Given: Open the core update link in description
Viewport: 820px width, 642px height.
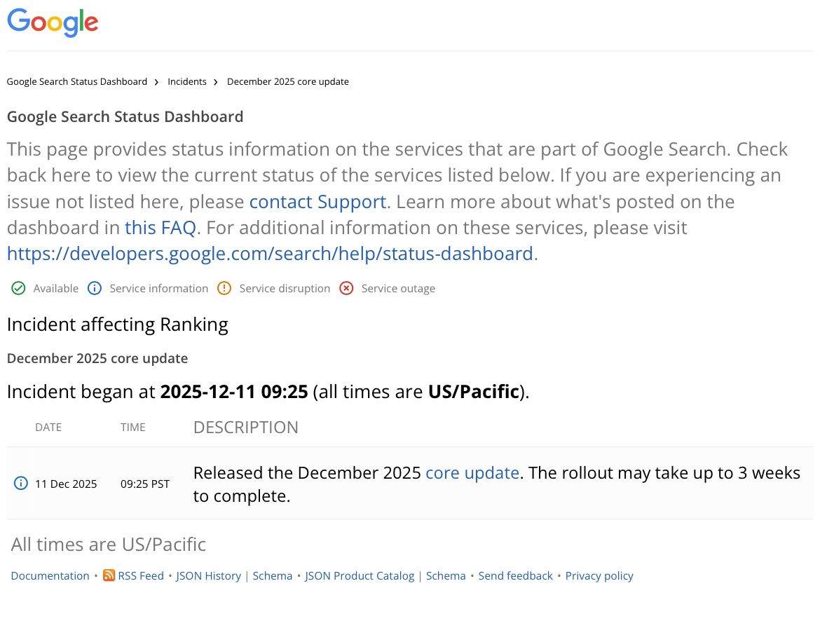Looking at the screenshot, I should click(472, 473).
